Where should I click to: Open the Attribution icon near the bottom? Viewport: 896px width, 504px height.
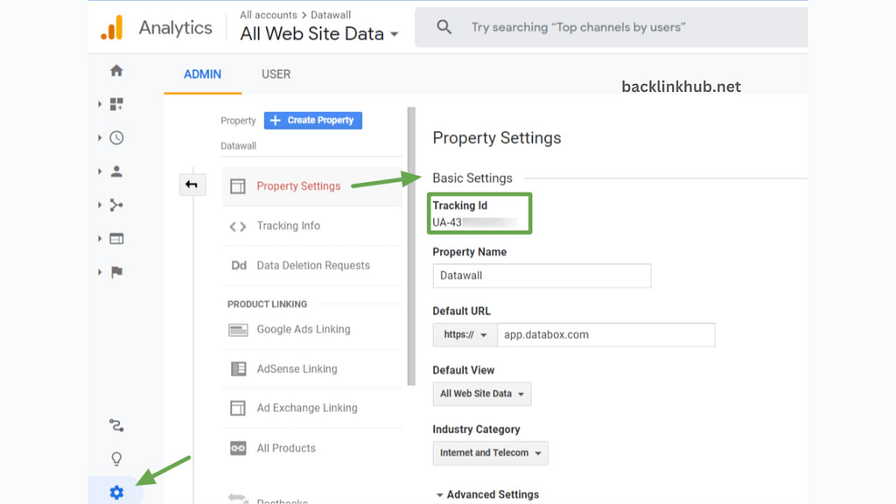pos(115,425)
